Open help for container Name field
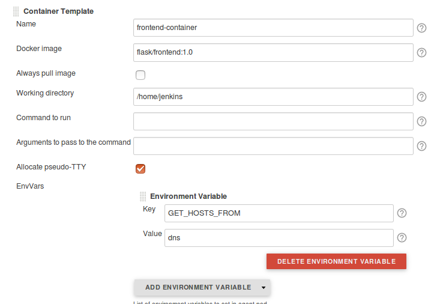 coord(422,28)
